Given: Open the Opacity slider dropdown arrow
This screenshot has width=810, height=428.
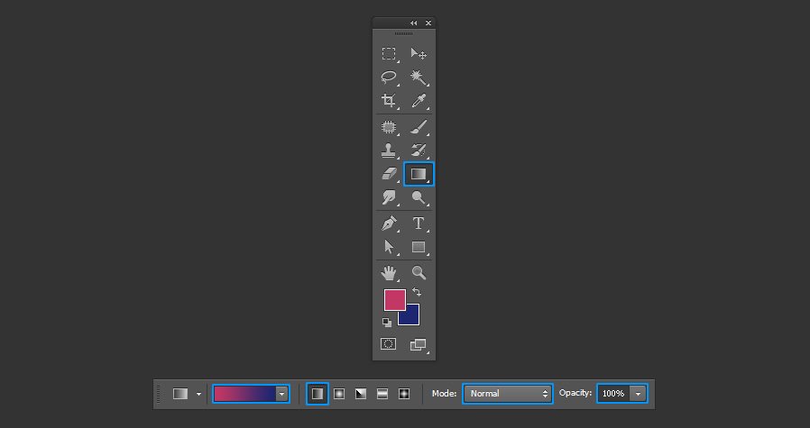Looking at the screenshot, I should [638, 394].
